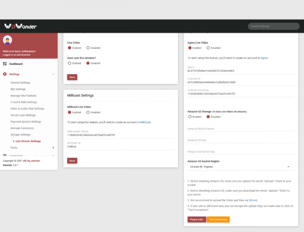This screenshot has width=304, height=232.
Task: Focus the Search Settings field
Action: (274, 26)
